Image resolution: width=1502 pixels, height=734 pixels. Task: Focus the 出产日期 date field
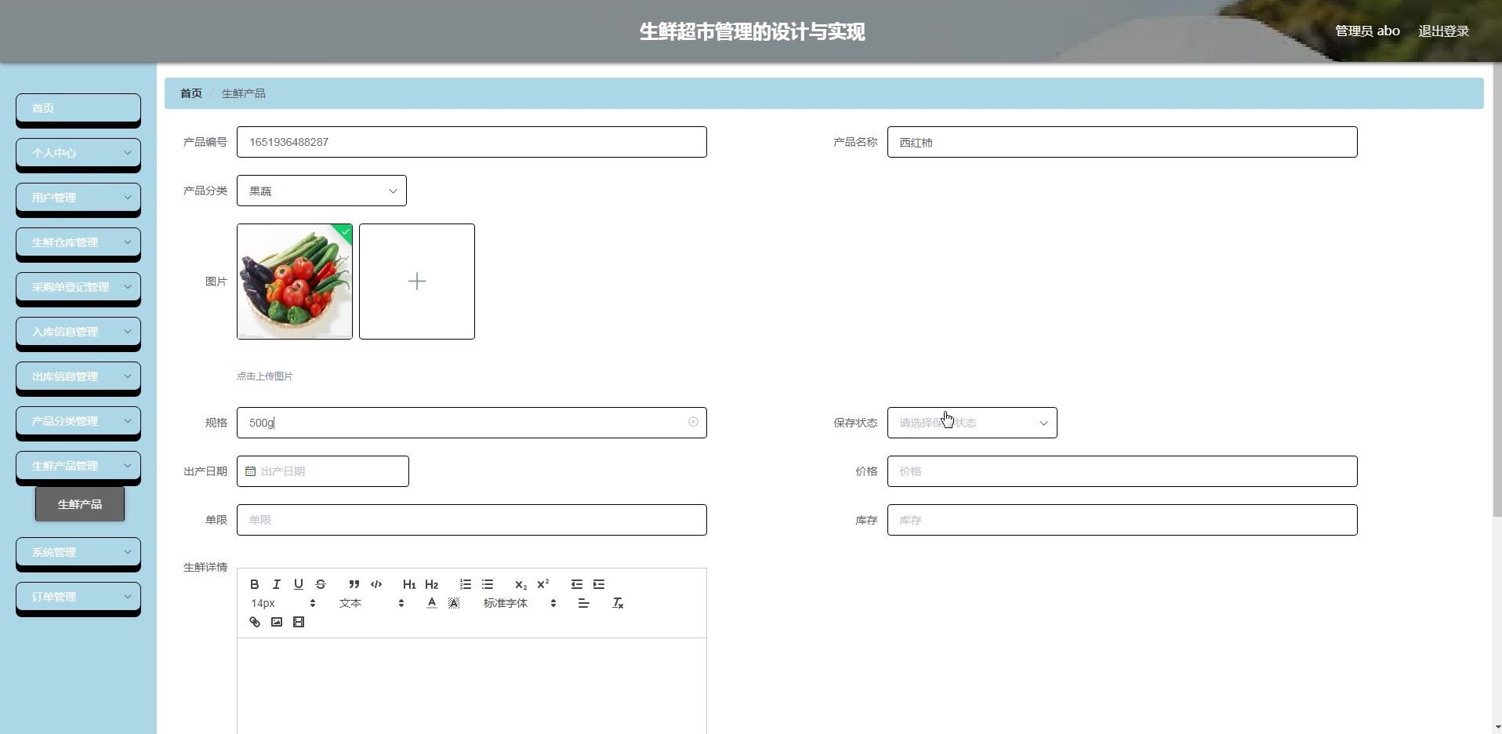[x=323, y=471]
